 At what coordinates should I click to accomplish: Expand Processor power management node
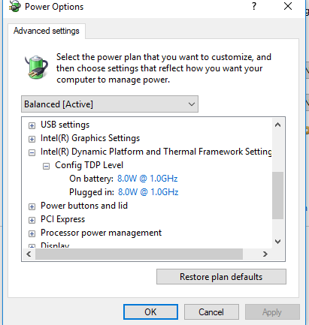32,233
